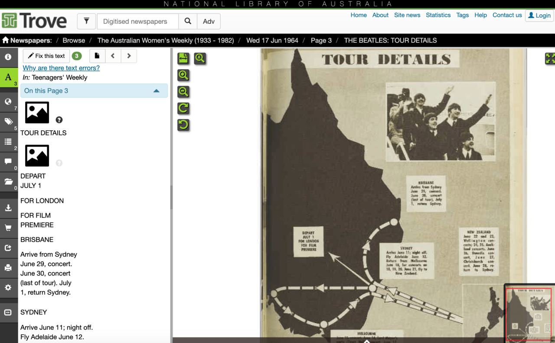Click the green corrections count badge 3

pyautogui.click(x=76, y=56)
